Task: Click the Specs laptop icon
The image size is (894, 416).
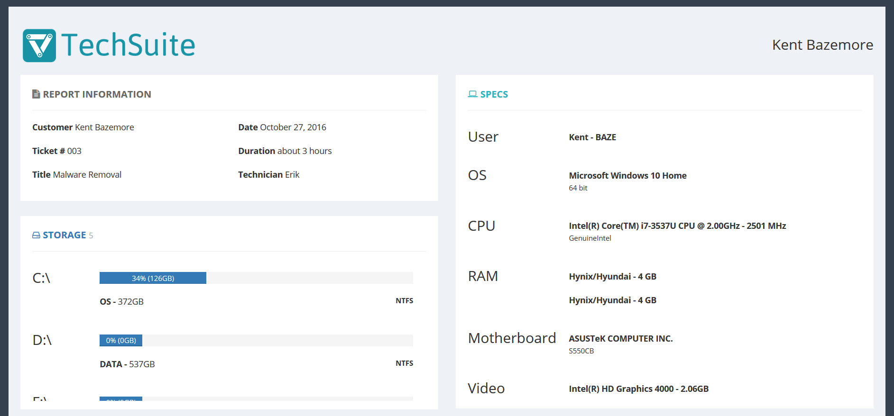Action: click(472, 94)
